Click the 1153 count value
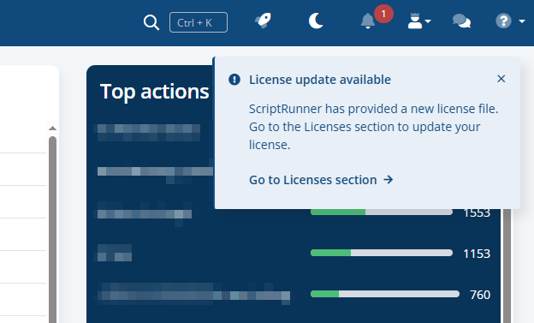 click(x=477, y=254)
